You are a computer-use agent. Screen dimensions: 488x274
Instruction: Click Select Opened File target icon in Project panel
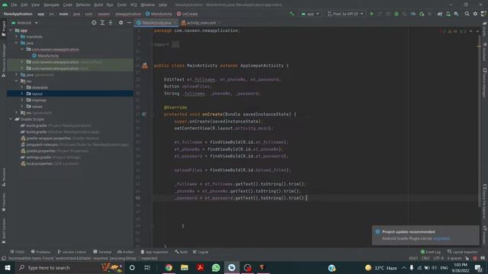pyautogui.click(x=94, y=23)
